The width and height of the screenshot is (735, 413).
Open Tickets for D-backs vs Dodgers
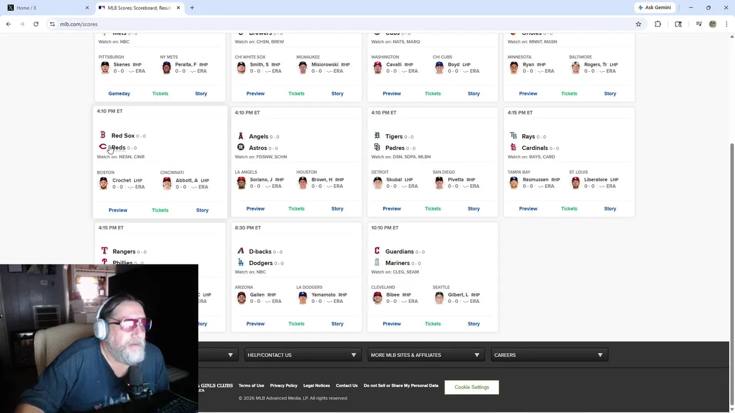coord(296,324)
